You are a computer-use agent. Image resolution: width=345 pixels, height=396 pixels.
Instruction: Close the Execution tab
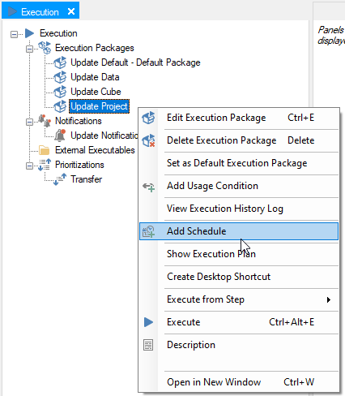point(71,11)
